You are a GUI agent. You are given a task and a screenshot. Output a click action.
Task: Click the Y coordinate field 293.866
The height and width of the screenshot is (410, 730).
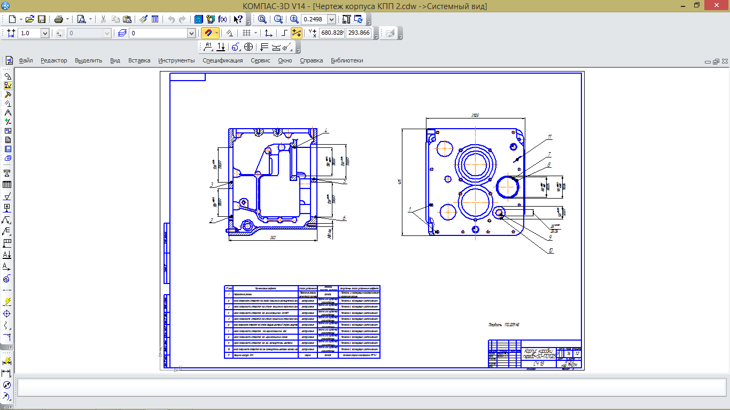359,33
